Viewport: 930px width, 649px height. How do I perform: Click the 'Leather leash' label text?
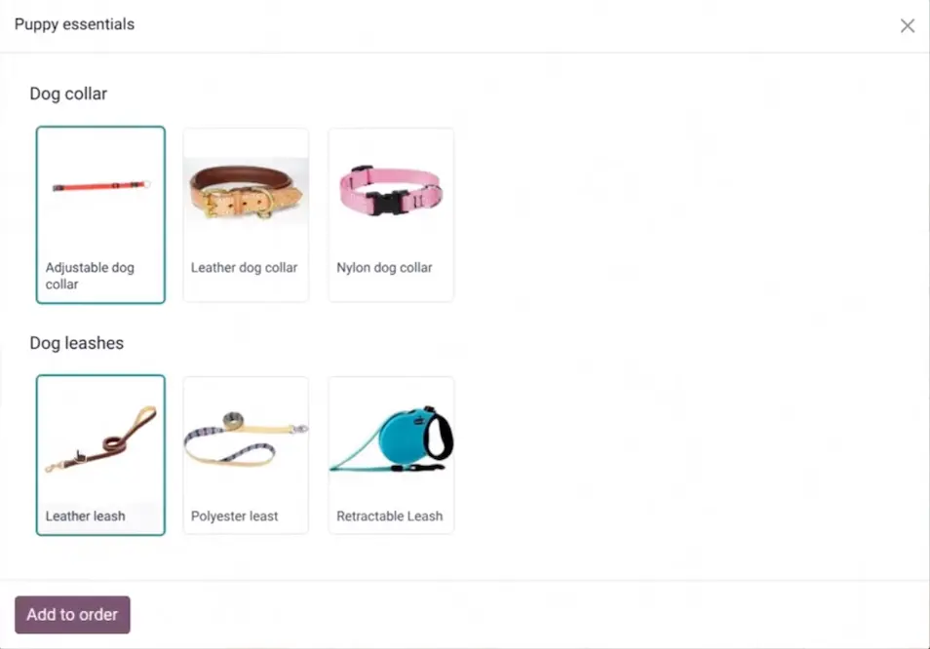pos(86,516)
